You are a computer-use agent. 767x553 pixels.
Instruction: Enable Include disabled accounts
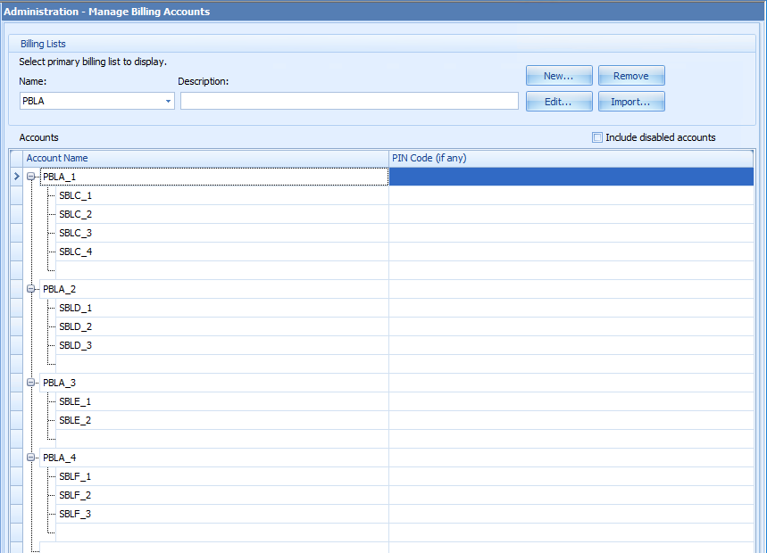pyautogui.click(x=596, y=136)
